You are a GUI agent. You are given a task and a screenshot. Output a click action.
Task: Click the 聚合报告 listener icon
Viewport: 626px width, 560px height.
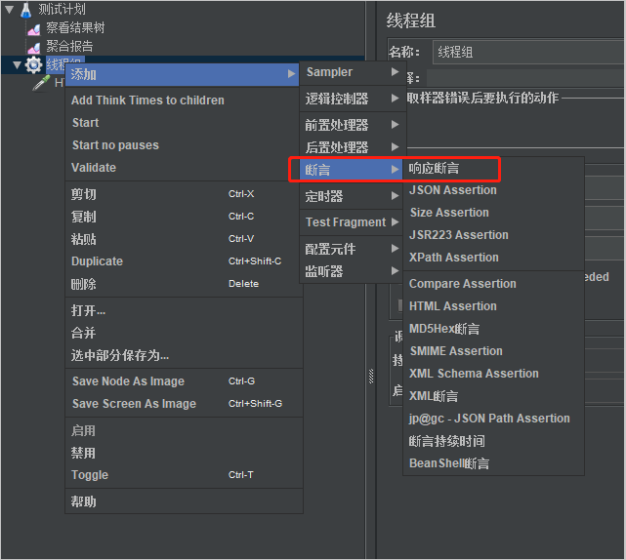[34, 48]
